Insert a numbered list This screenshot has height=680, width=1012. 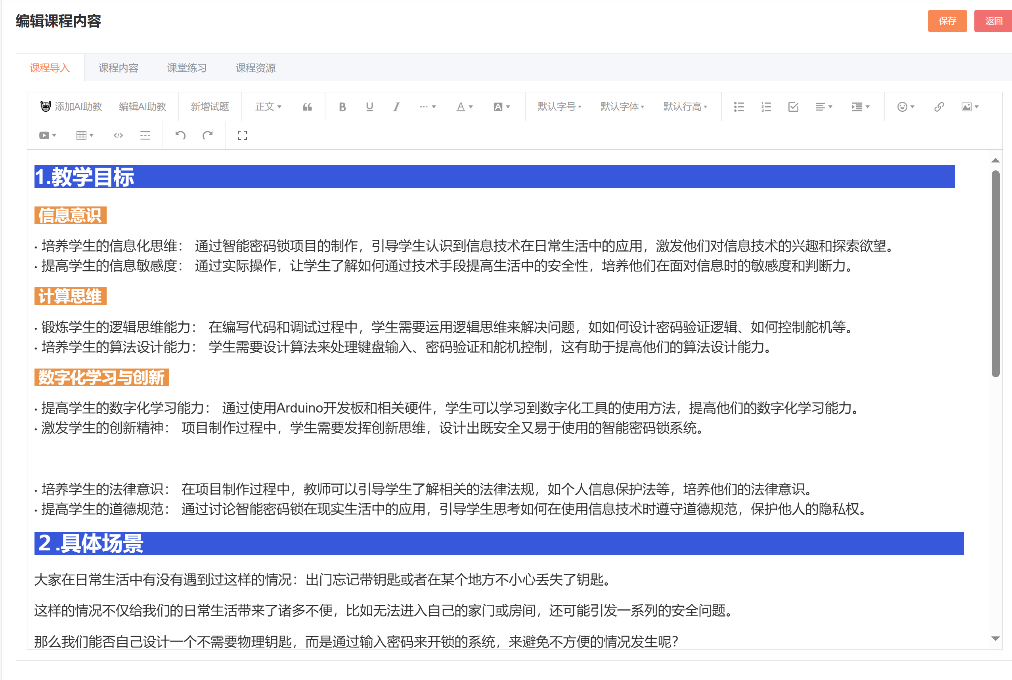point(766,107)
